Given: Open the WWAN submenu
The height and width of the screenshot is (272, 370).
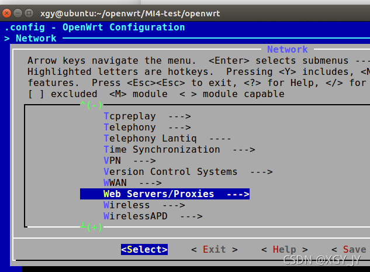Looking at the screenshot, I should 132,183.
